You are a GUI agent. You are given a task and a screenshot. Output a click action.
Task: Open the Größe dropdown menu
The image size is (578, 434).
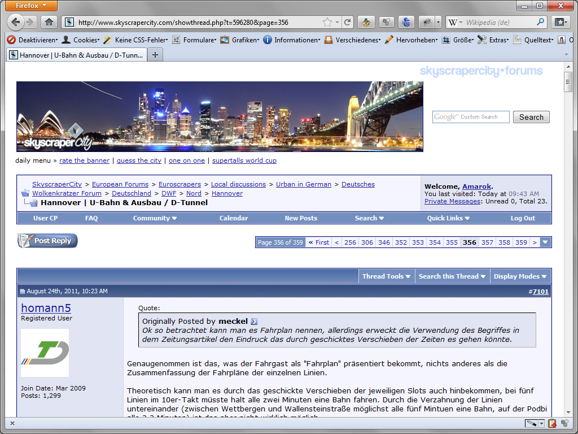457,40
